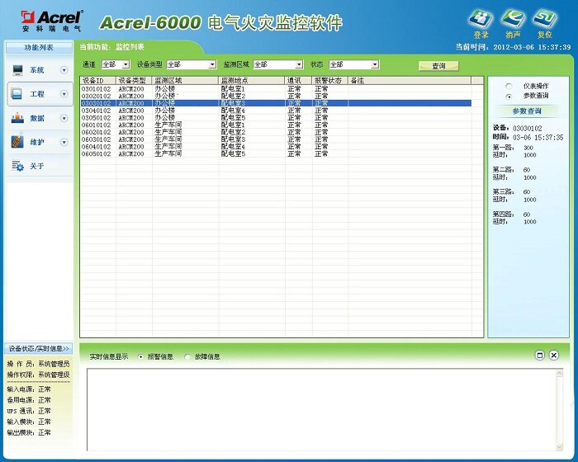Click the 复位 reset icon
This screenshot has width=578, height=462.
click(545, 19)
